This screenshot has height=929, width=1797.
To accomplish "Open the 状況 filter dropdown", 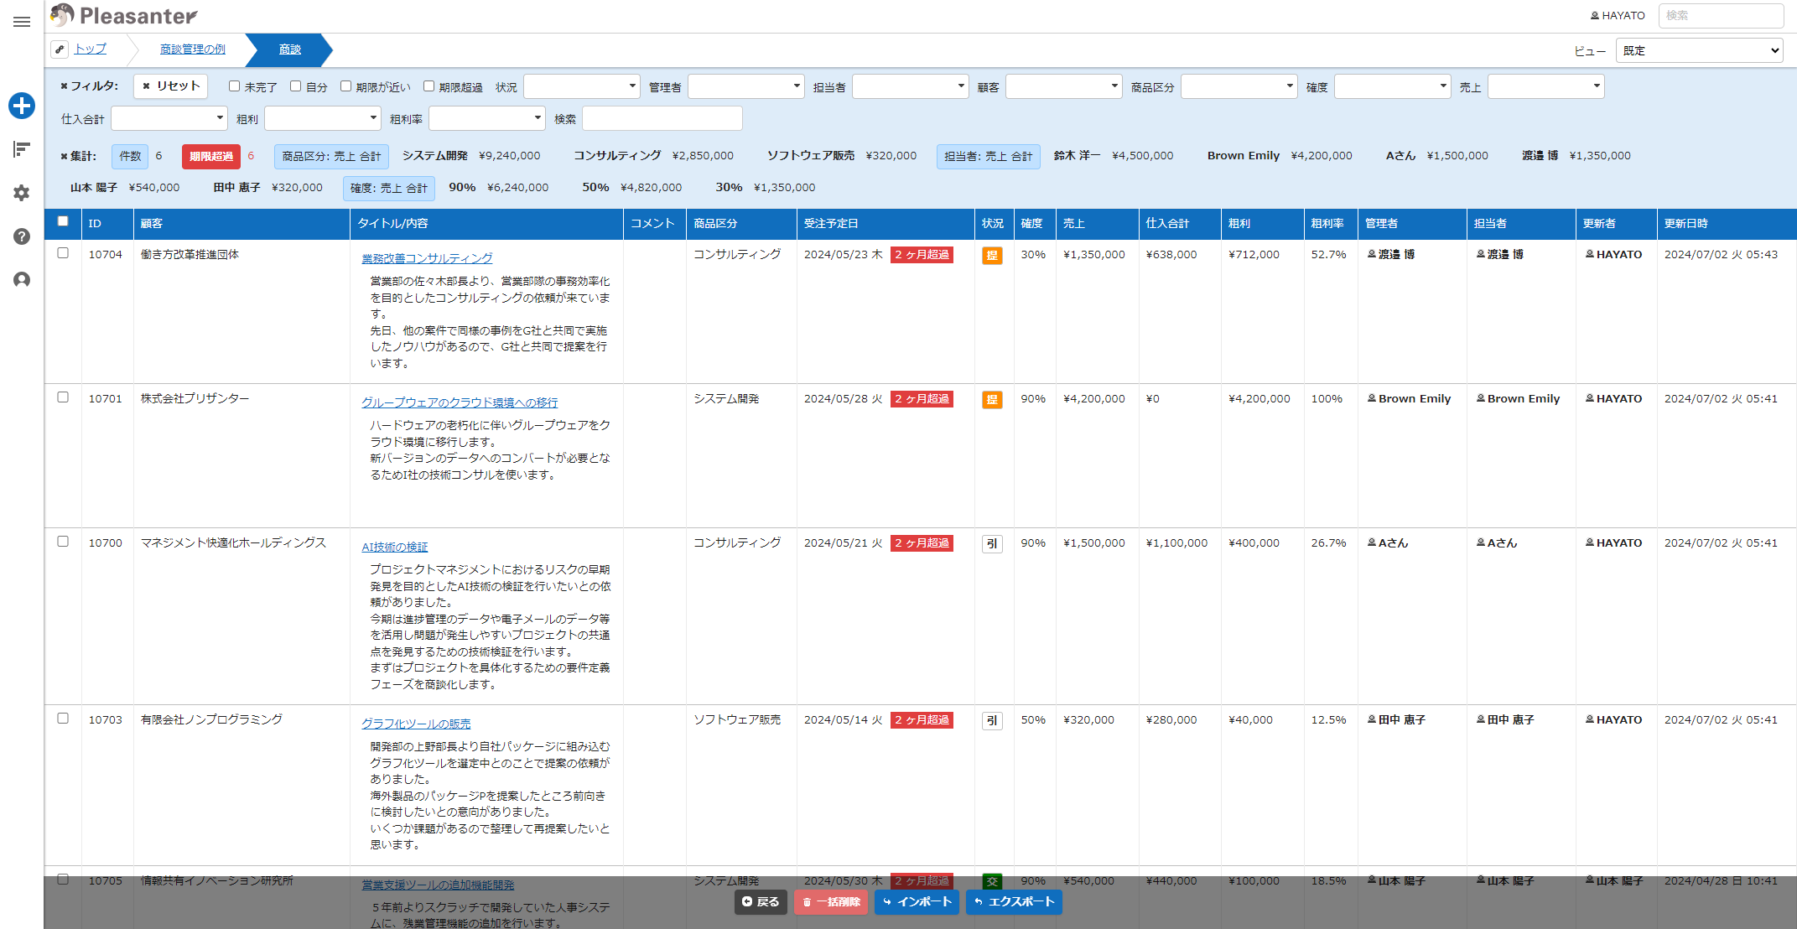I will coord(582,86).
